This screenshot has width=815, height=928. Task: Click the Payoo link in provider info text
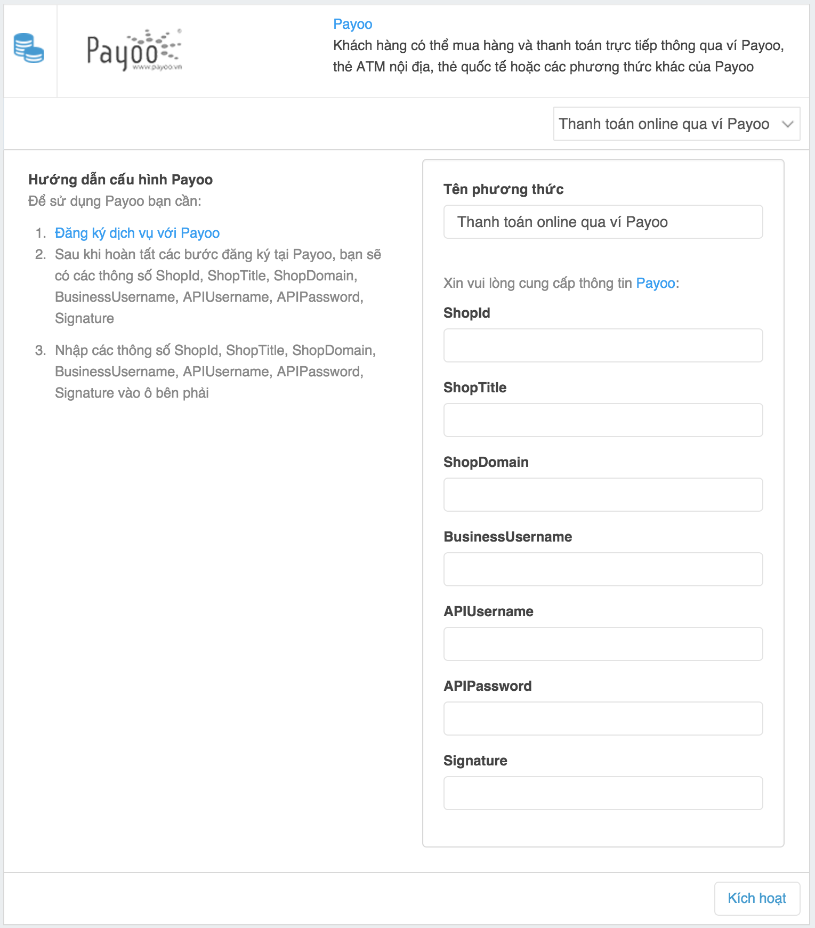point(655,283)
